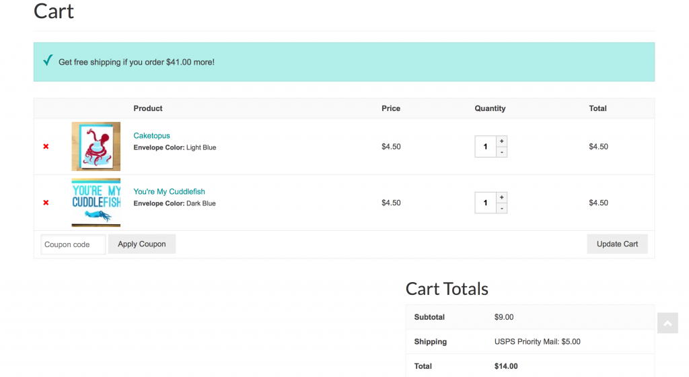Open the Caketopus product link
The width and height of the screenshot is (689, 377).
pos(151,136)
